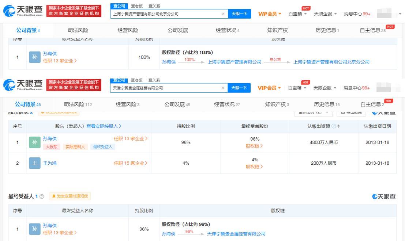Screen dimensions: 405x241
Task: Open the 查看实际控股人 link
Action: tap(104, 126)
